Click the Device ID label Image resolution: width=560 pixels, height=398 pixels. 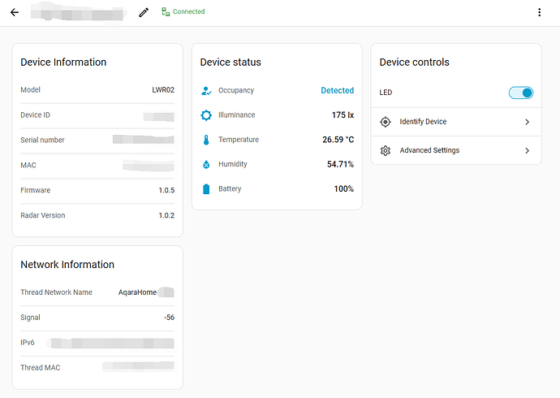click(36, 115)
